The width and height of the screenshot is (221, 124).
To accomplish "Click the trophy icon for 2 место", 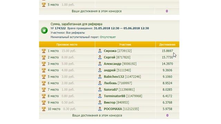I will [44, 58].
